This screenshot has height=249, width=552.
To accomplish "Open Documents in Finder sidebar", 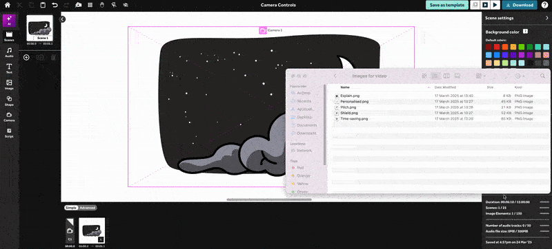I will coord(306,125).
